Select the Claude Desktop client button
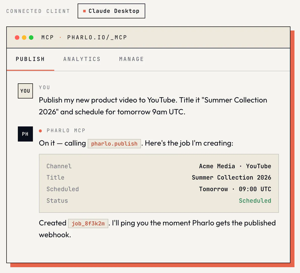 point(111,11)
